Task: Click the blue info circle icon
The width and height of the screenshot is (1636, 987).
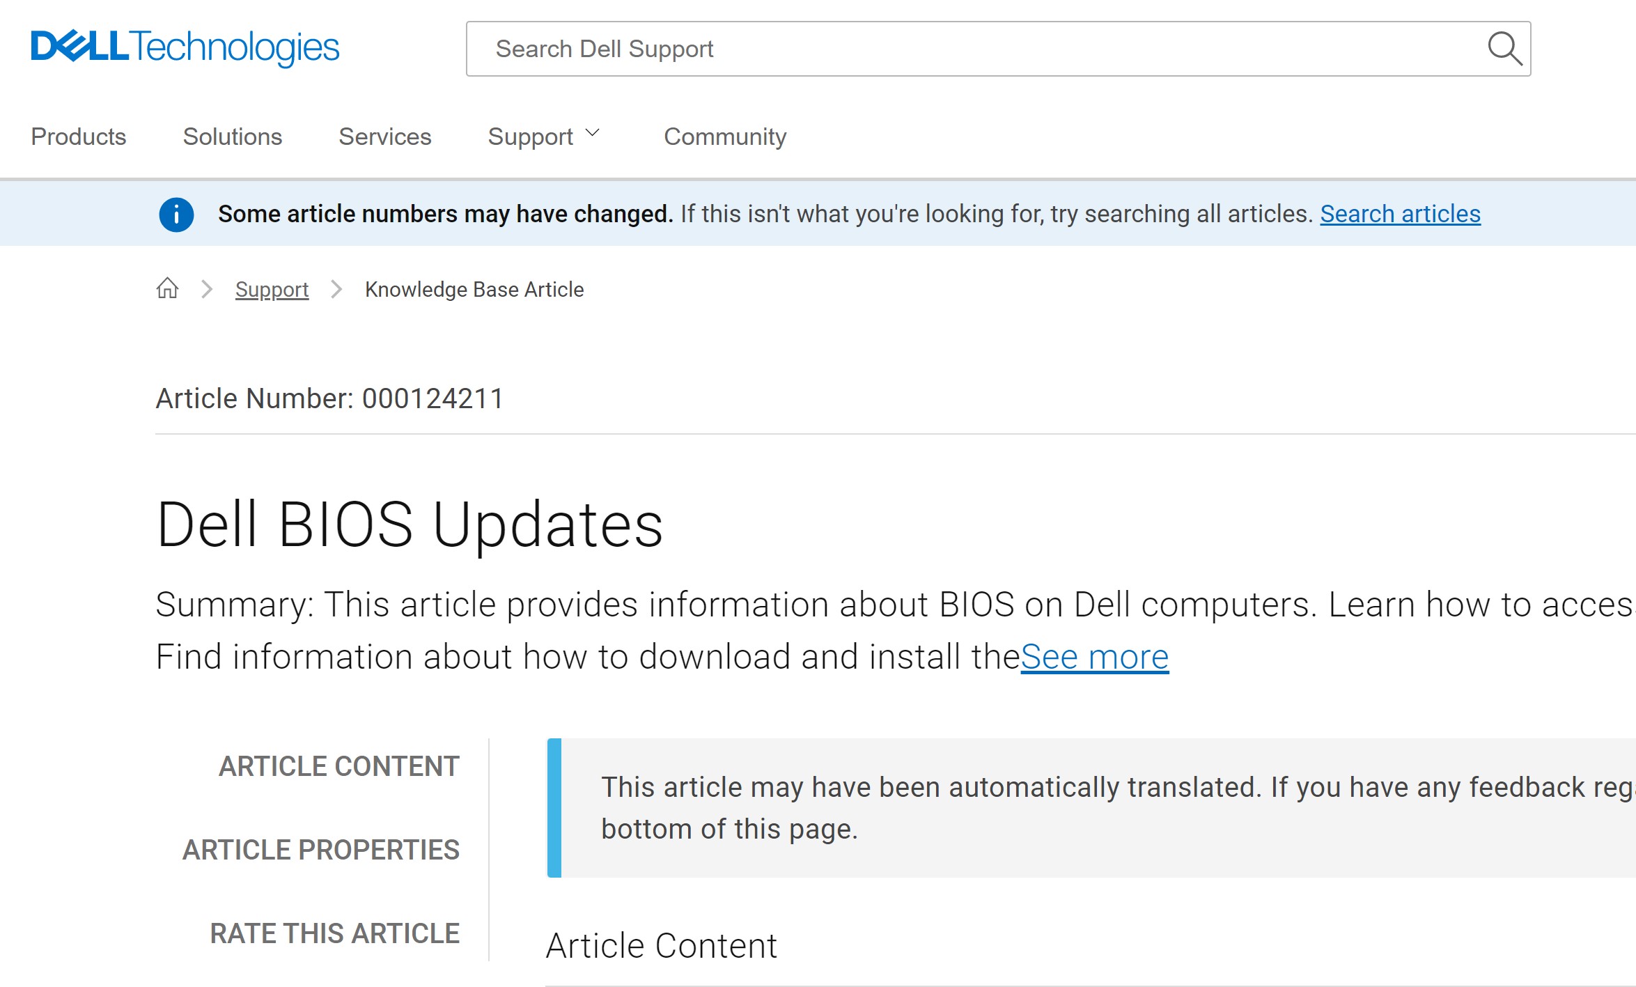Action: tap(176, 215)
